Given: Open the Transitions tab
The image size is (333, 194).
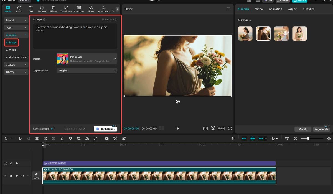Looking at the screenshot, I should coord(66,9).
